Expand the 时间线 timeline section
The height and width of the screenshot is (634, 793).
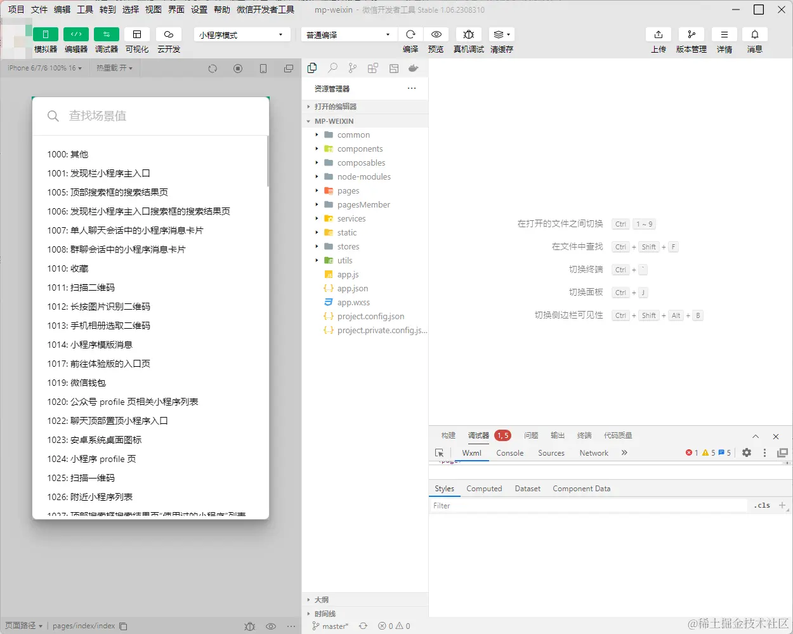click(x=365, y=614)
